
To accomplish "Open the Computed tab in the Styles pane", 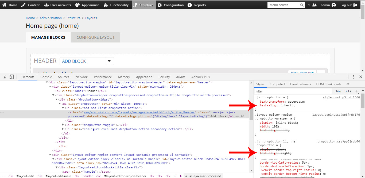I will pyautogui.click(x=277, y=84).
